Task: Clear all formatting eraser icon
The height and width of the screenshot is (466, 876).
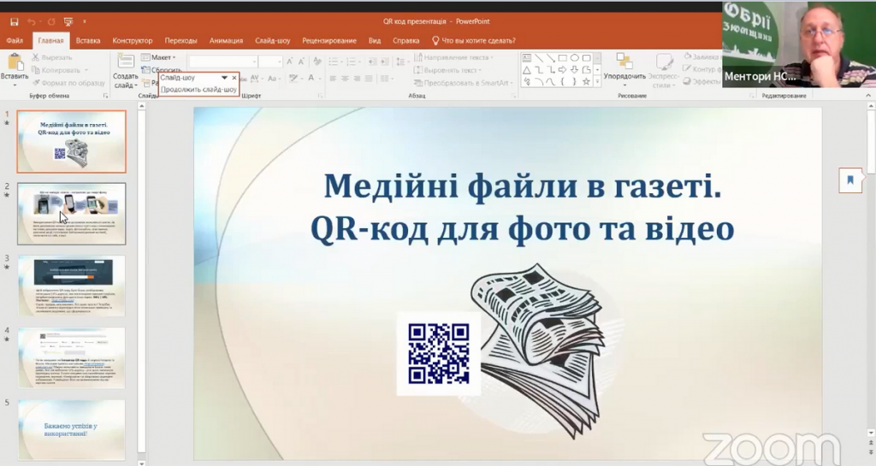Action: (317, 62)
